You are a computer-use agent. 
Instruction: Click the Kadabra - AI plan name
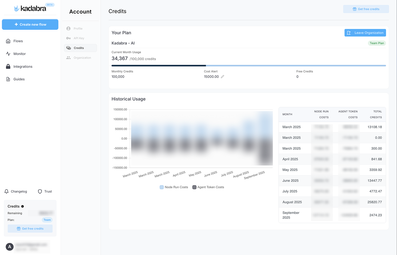pyautogui.click(x=123, y=43)
